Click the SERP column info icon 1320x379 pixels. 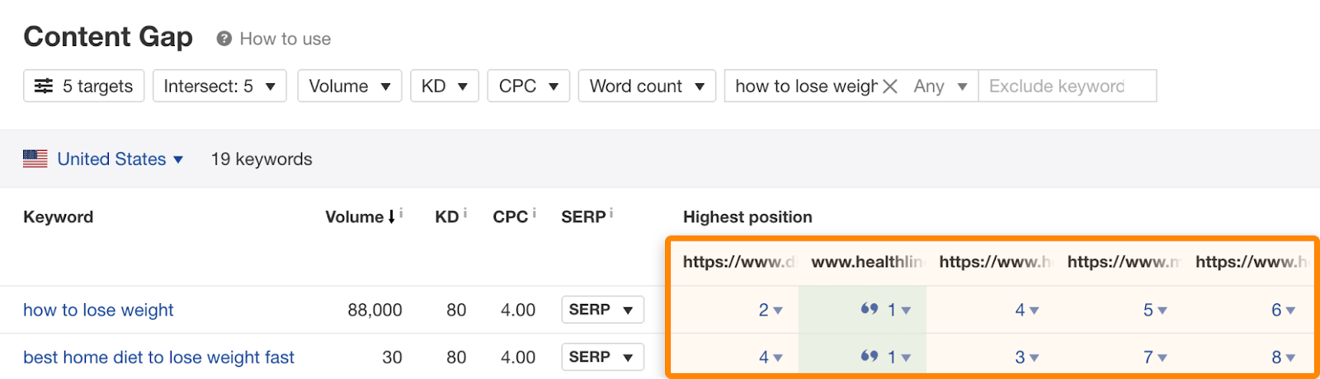(610, 213)
